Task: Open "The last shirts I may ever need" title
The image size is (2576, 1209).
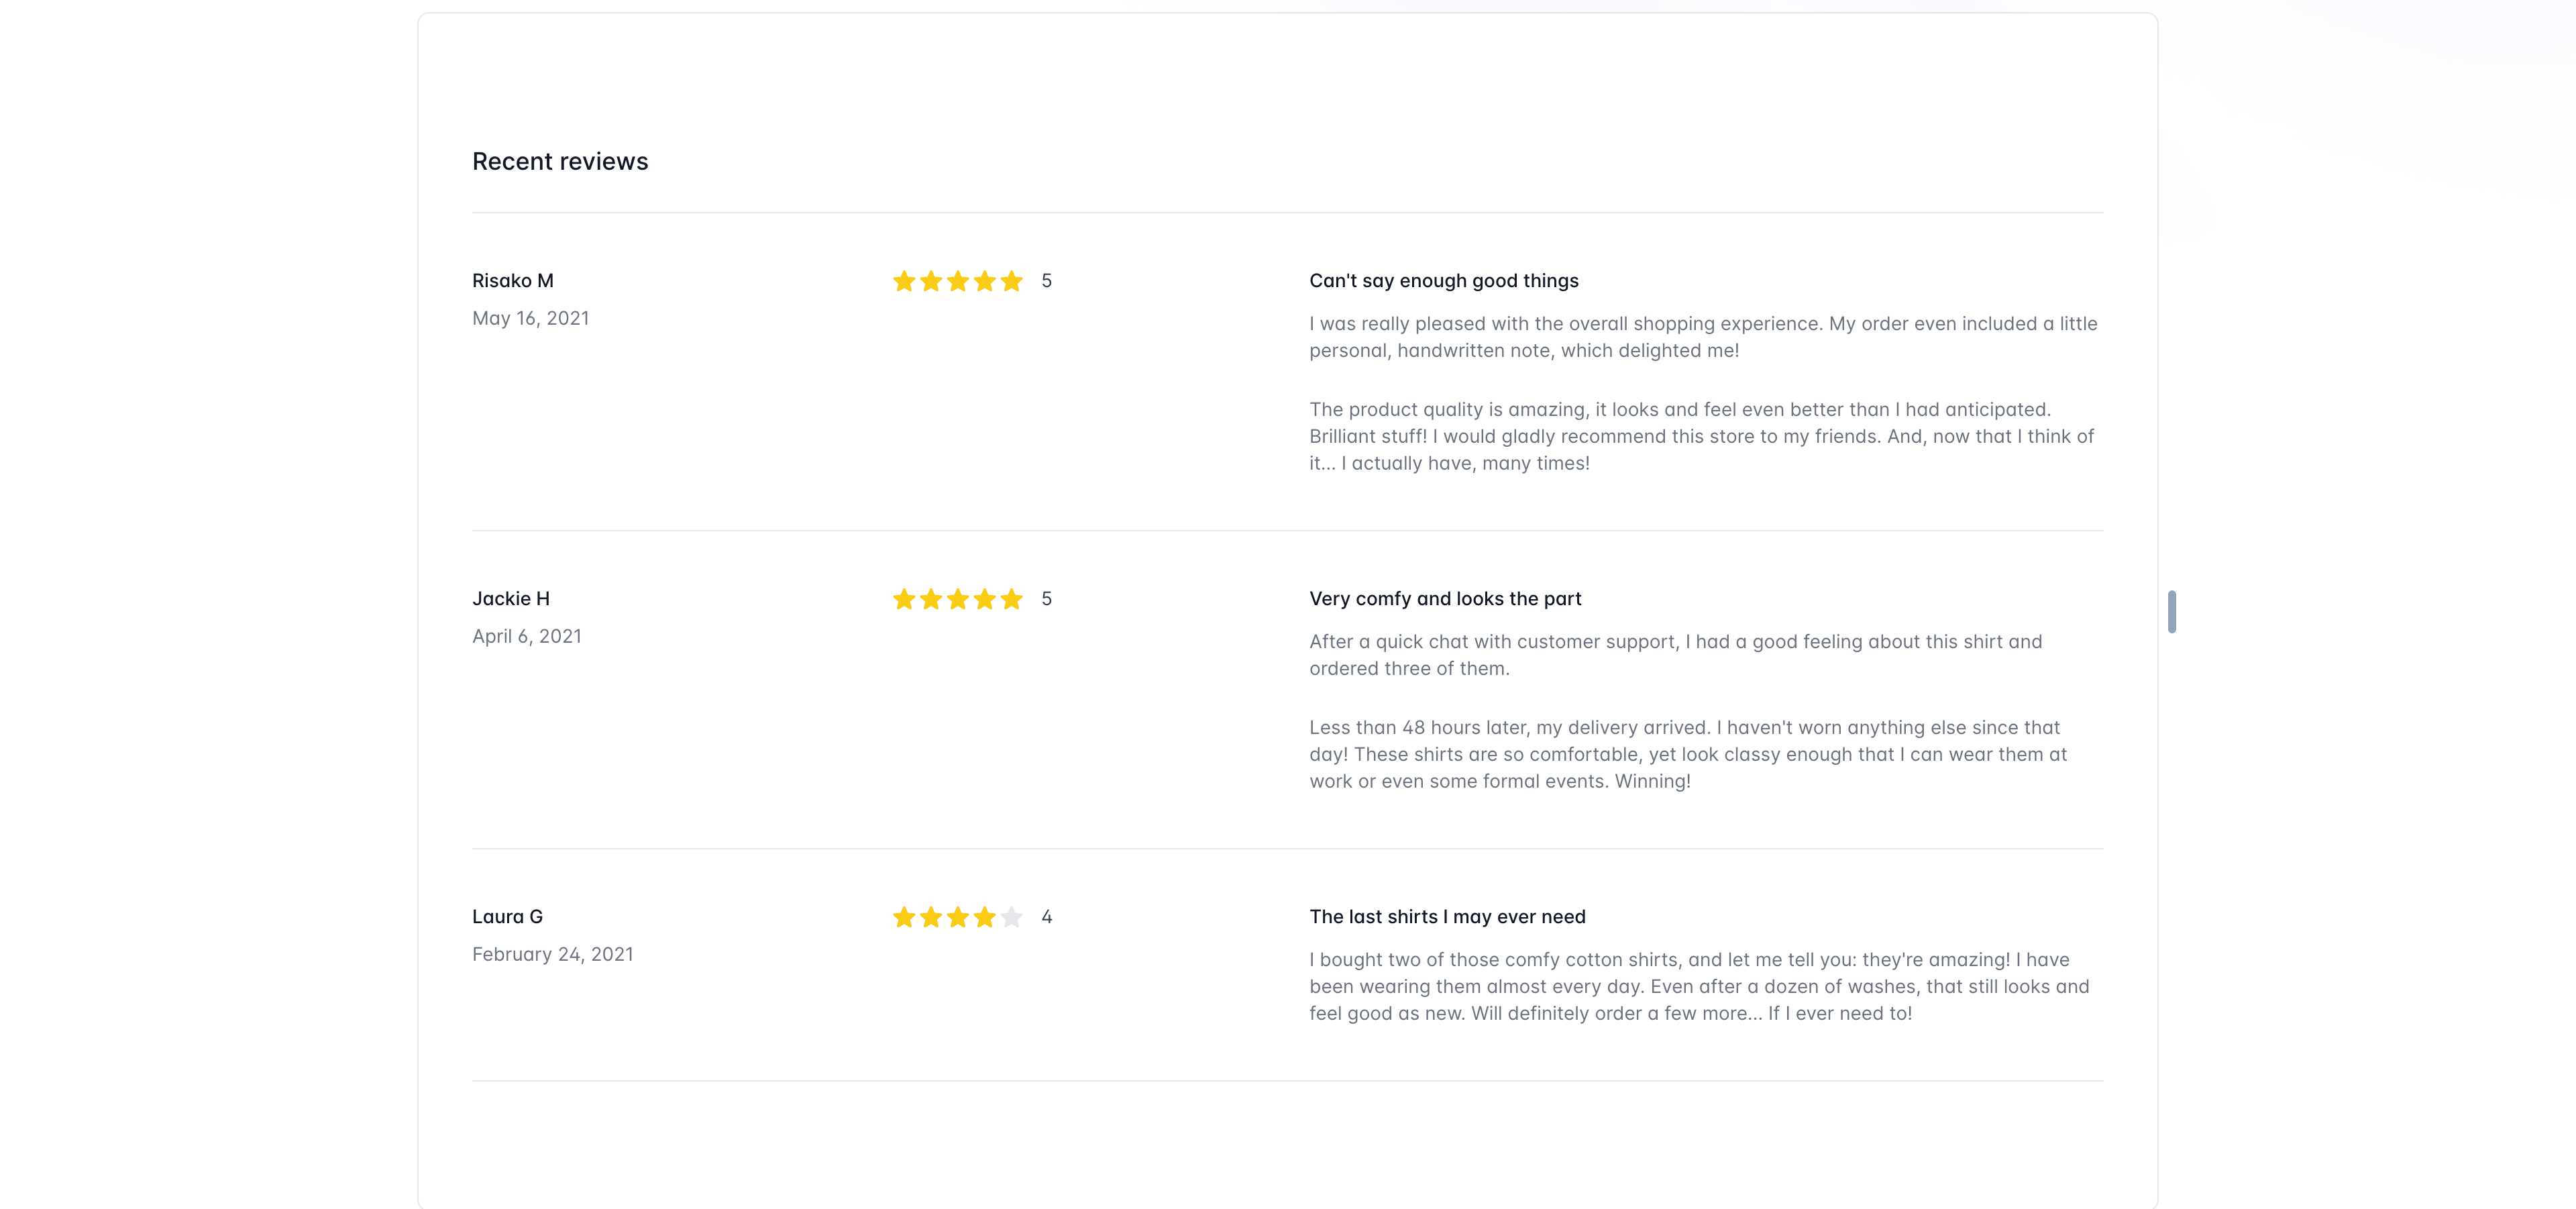Action: point(1447,917)
